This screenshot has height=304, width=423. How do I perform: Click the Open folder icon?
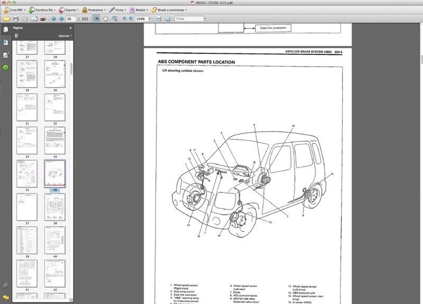point(6,19)
